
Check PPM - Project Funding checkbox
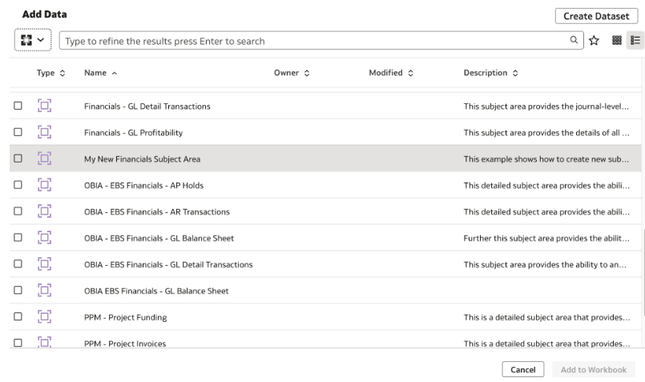[18, 316]
